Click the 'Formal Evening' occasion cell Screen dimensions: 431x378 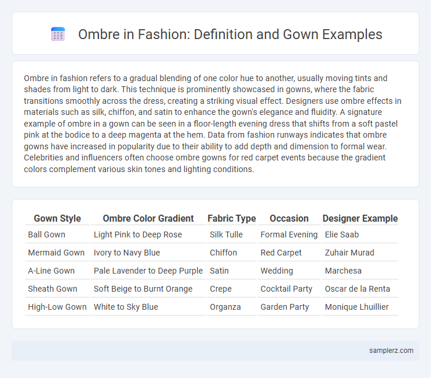(289, 235)
